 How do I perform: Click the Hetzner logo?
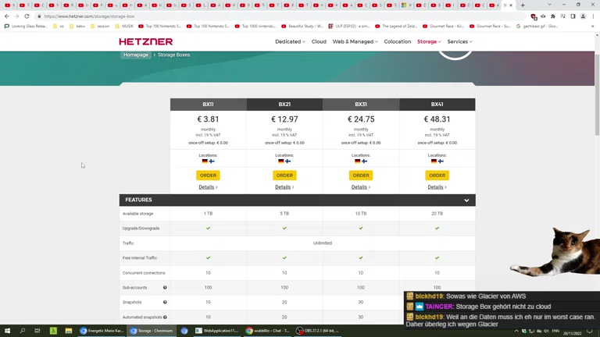tap(146, 41)
